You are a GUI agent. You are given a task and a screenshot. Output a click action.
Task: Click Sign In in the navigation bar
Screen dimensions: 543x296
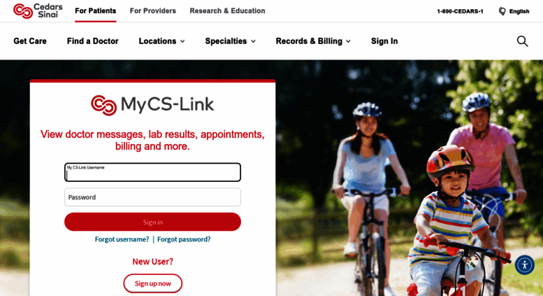click(384, 41)
